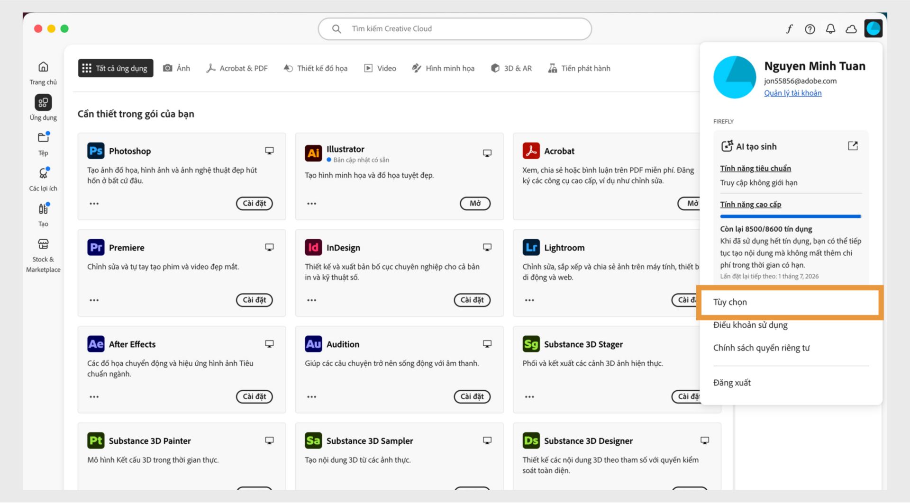Image resolution: width=910 pixels, height=503 pixels.
Task: Switch to the Ảnh tab
Action: point(176,68)
